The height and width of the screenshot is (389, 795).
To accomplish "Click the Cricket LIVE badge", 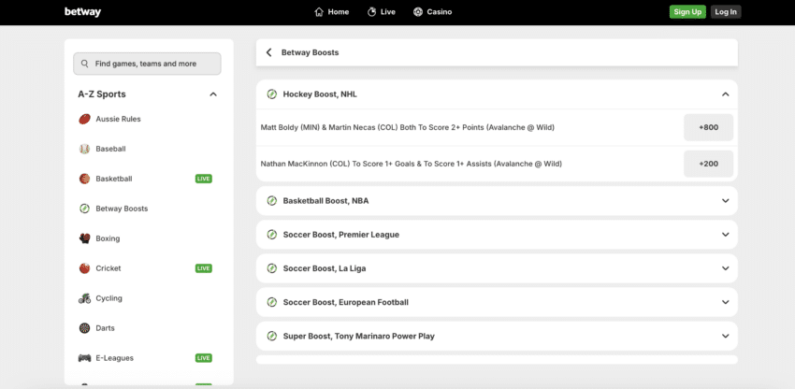I will click(x=204, y=268).
